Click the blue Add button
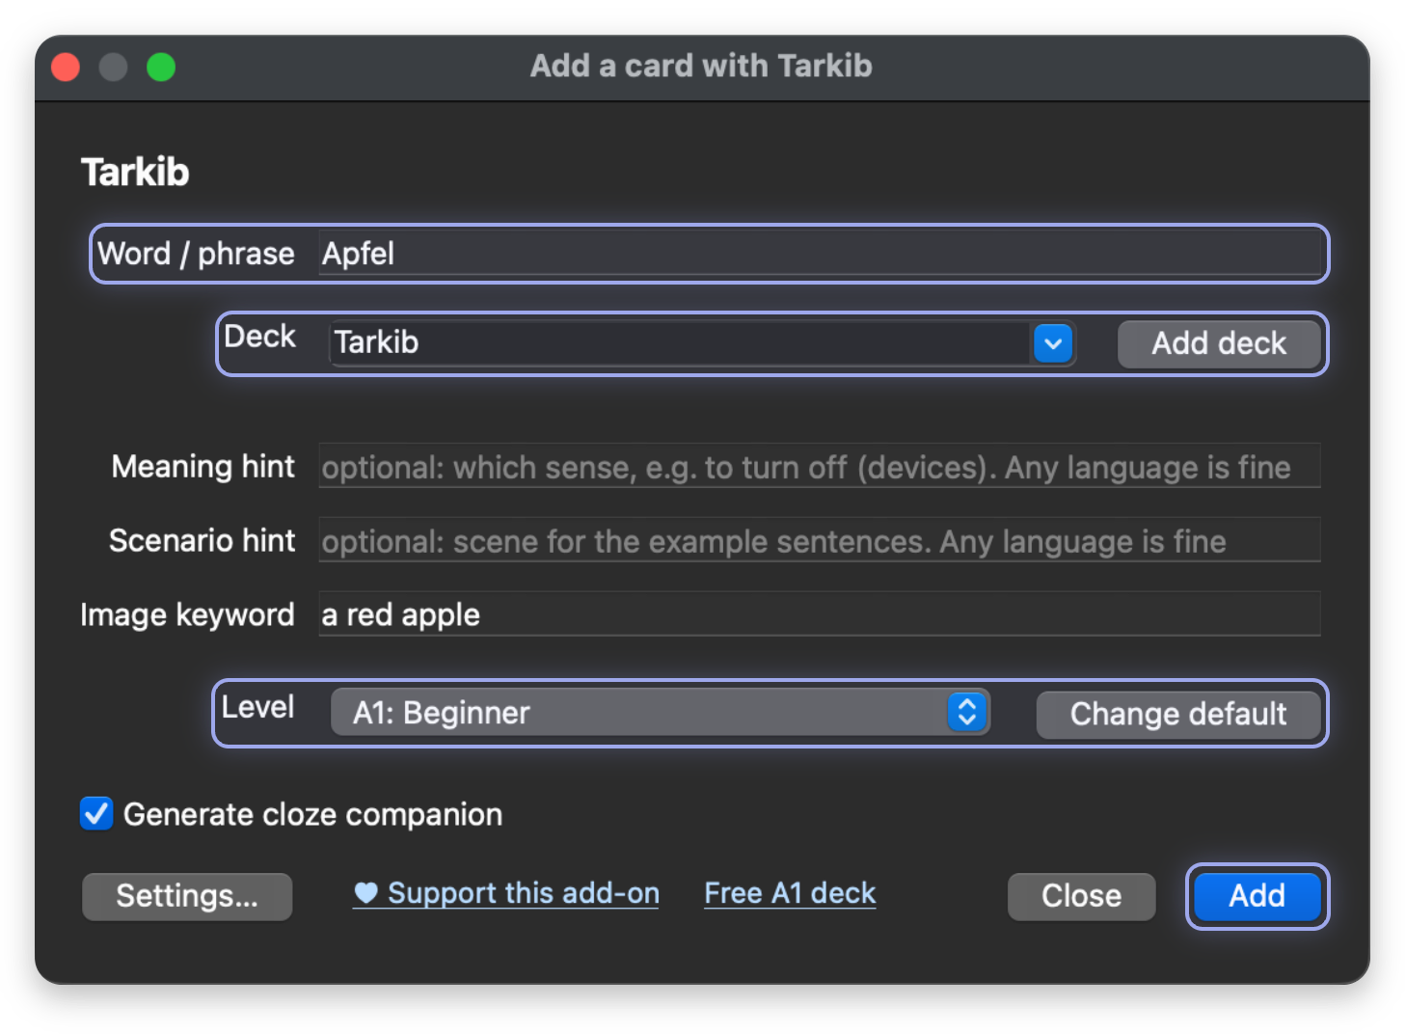Screen dimensions: 1406x1034 point(1257,896)
